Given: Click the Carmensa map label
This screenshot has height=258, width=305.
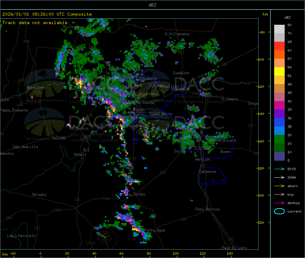Looking at the screenshot, I should (207, 172).
